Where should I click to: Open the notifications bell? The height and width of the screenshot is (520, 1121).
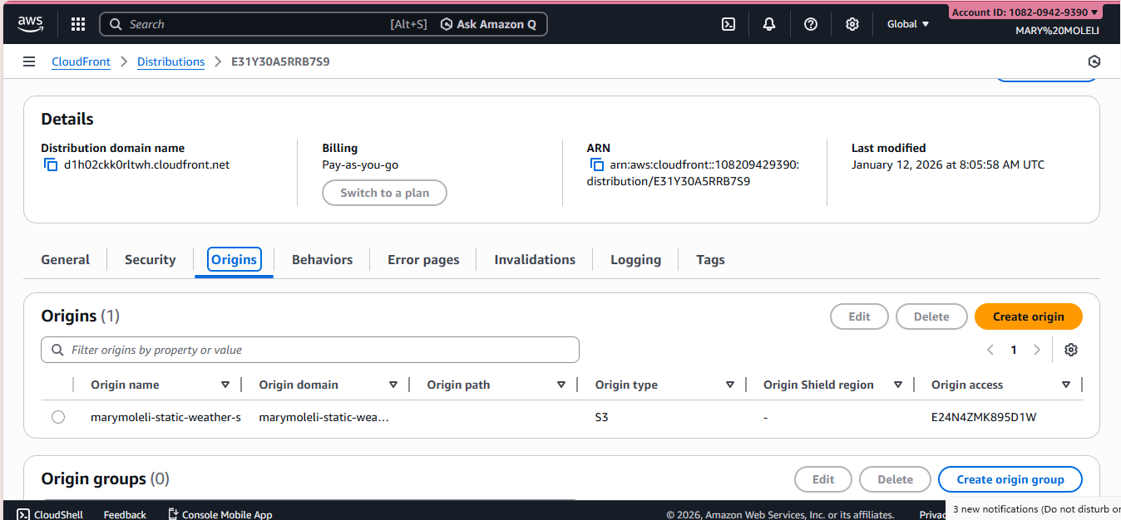(x=769, y=24)
